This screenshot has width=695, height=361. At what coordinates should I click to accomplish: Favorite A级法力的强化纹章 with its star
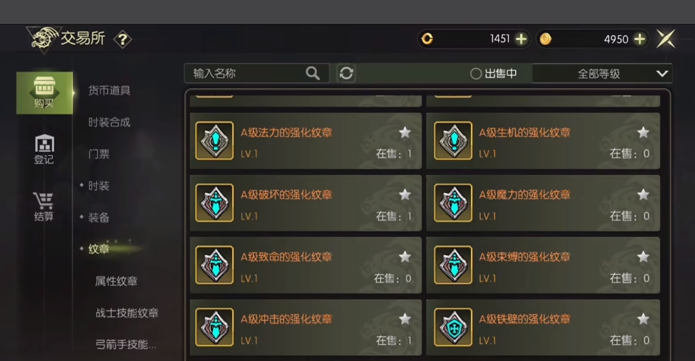click(x=405, y=132)
